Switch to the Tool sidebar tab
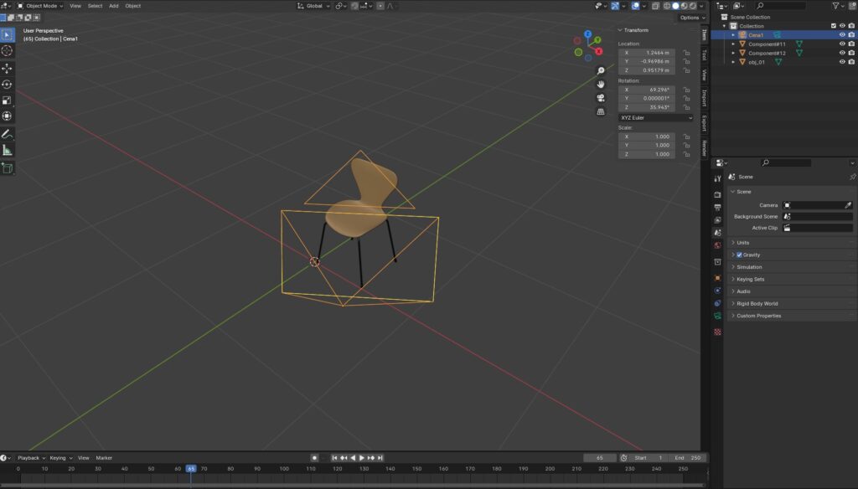 705,55
